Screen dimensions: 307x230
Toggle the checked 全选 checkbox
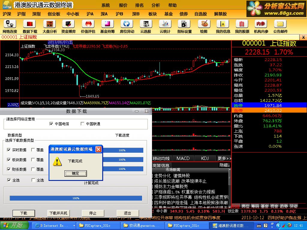(9, 180)
